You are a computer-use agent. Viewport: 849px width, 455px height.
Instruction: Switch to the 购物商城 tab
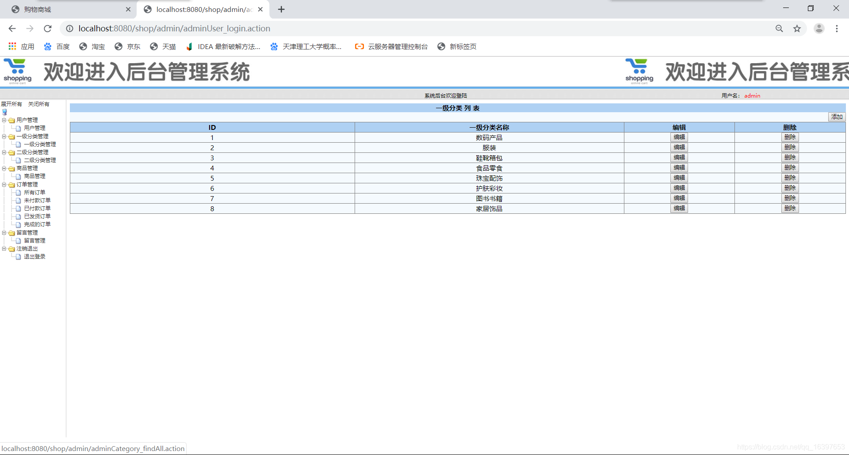pos(69,9)
